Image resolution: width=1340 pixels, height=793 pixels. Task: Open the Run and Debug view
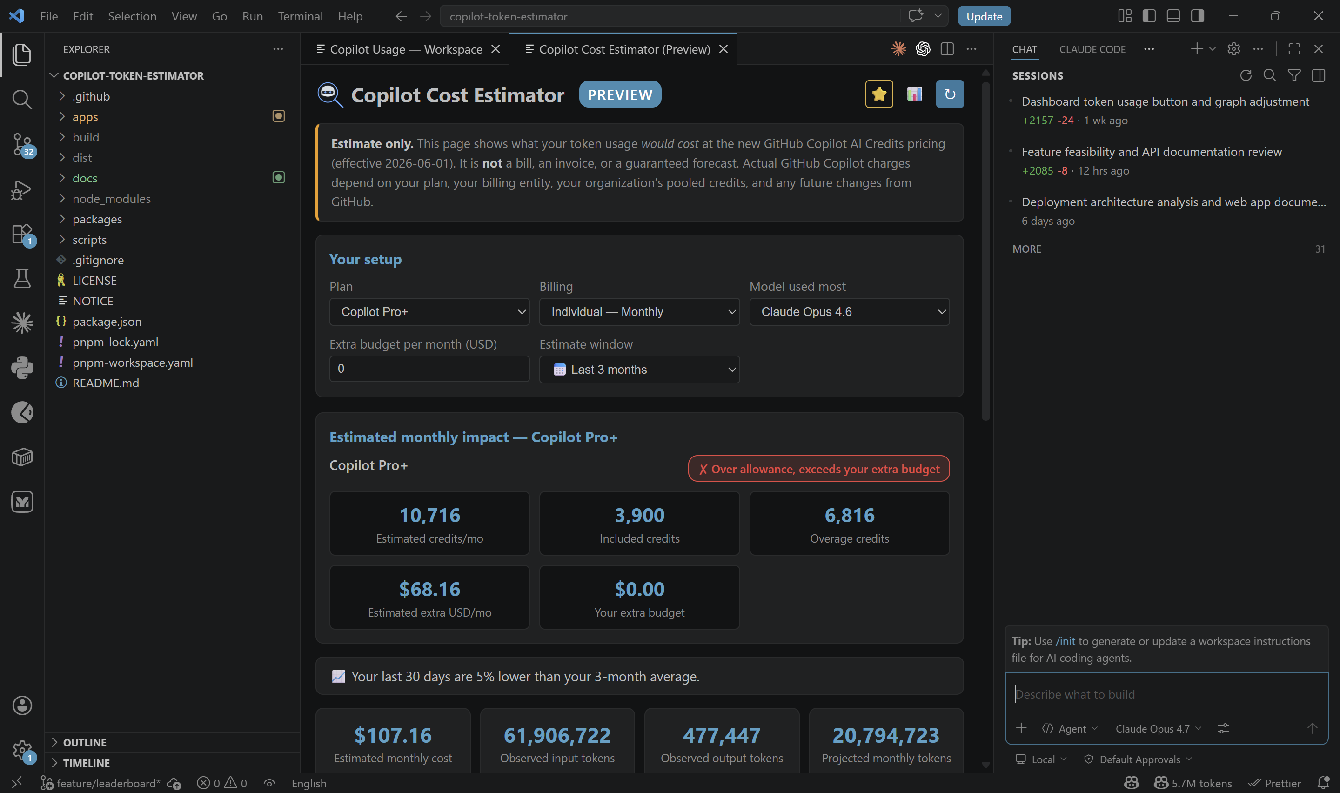[x=21, y=190]
